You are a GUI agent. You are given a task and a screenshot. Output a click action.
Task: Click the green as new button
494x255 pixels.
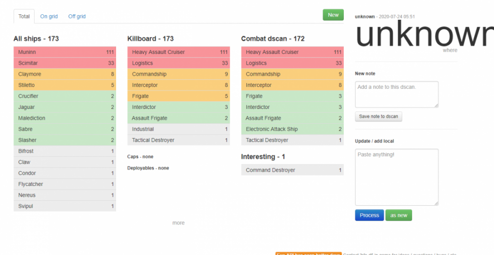point(398,215)
